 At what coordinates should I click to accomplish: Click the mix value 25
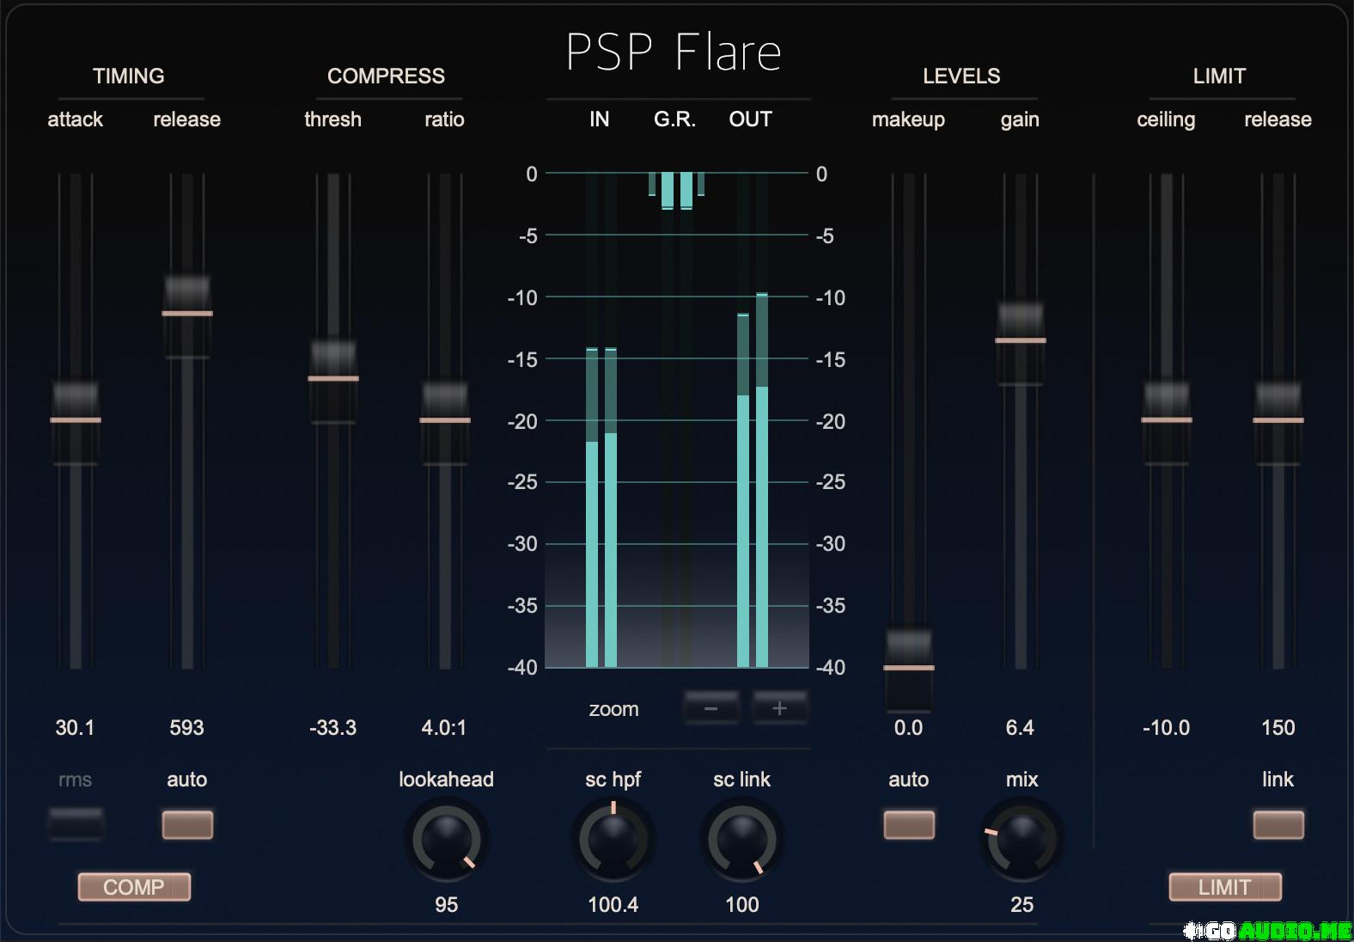1022,905
